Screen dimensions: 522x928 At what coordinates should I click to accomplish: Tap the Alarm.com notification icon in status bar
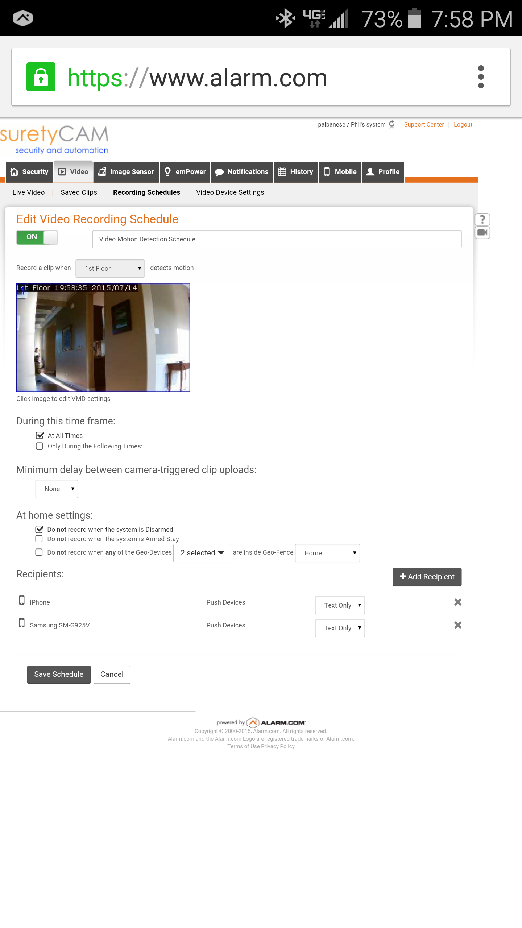pos(23,18)
